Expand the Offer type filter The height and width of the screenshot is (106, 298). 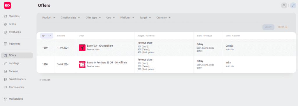tap(93, 18)
